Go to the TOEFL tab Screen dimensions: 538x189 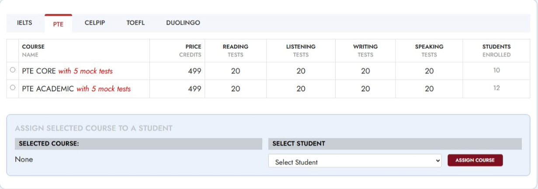click(135, 23)
